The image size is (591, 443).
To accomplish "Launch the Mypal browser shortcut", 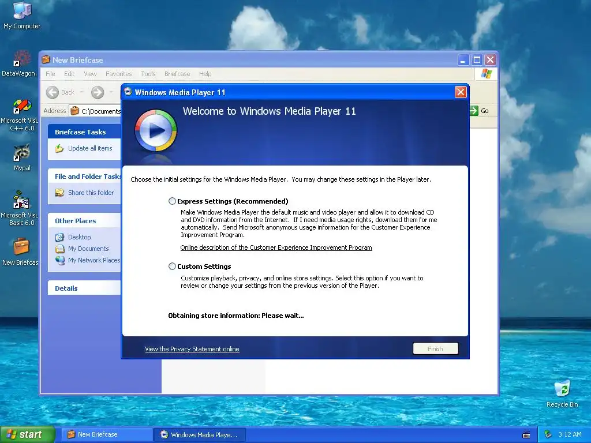I will 22,157.
